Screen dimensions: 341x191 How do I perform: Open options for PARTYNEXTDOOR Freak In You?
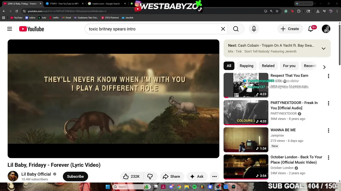tap(328, 103)
